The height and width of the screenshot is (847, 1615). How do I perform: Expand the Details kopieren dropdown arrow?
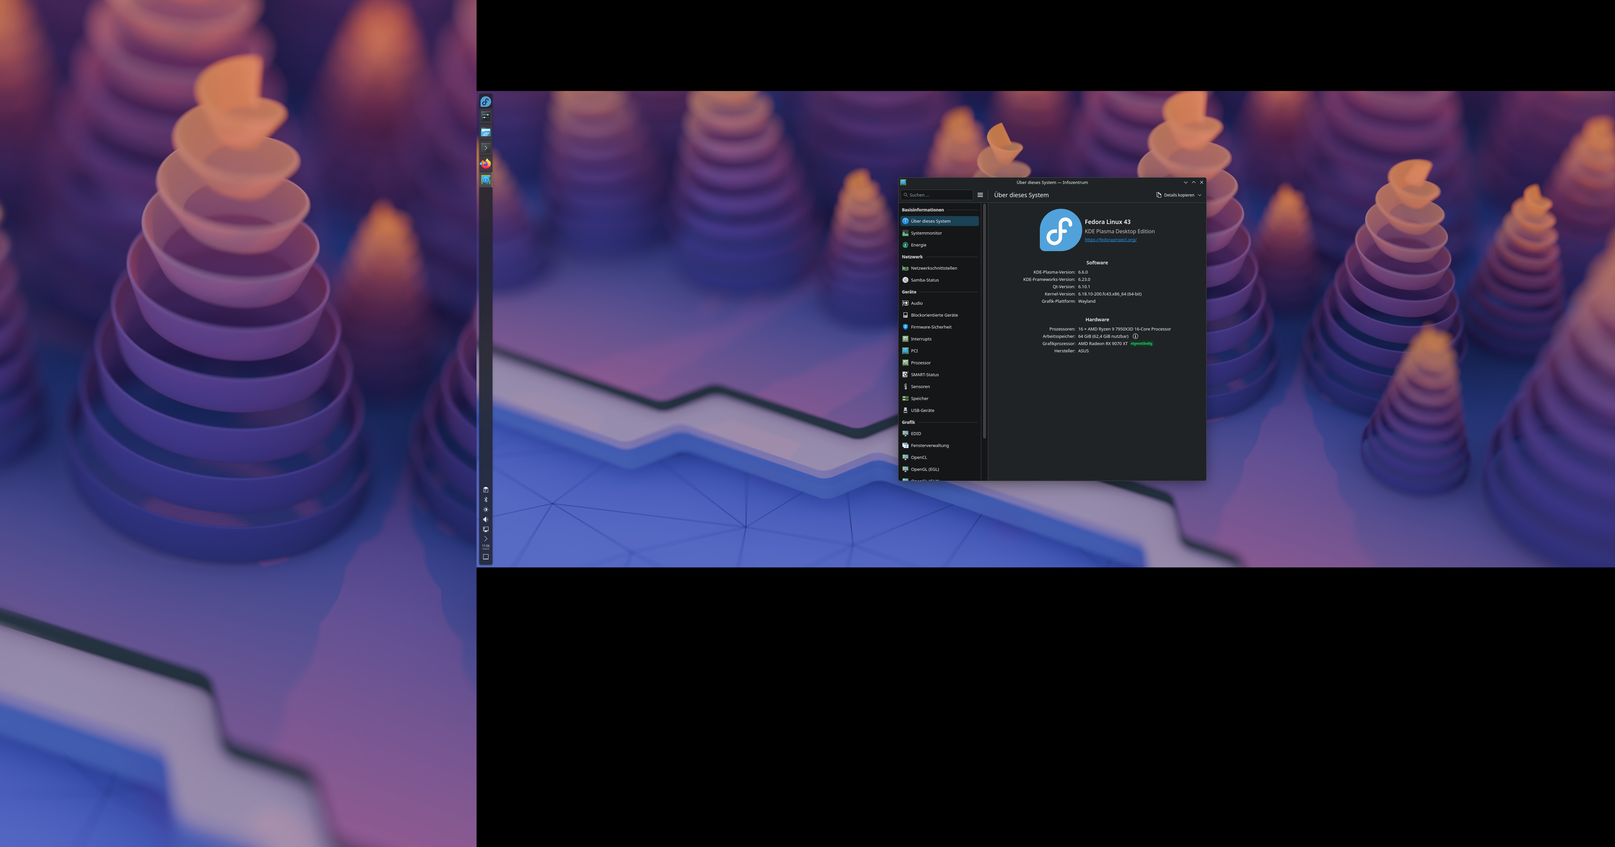1199,195
